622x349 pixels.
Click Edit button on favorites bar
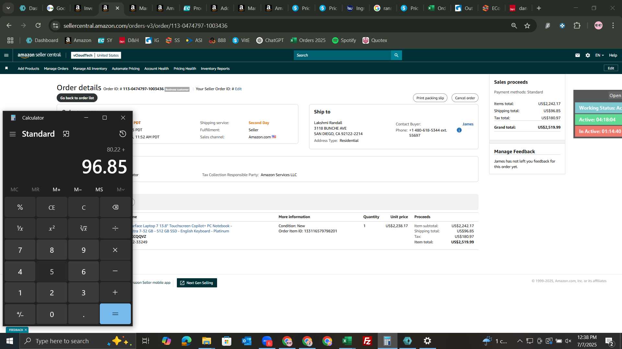[611, 68]
